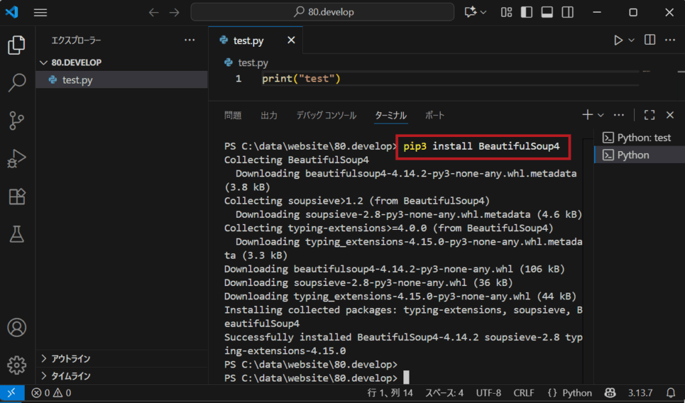This screenshot has height=403, width=685.
Task: Open the Explorer view in activity bar
Action: pos(17,45)
